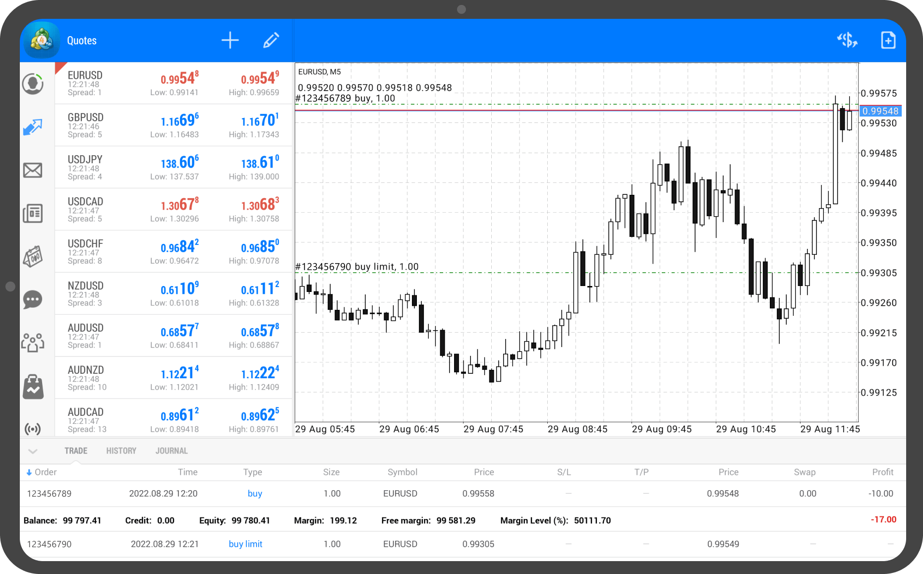Click the new order document icon

coord(888,40)
